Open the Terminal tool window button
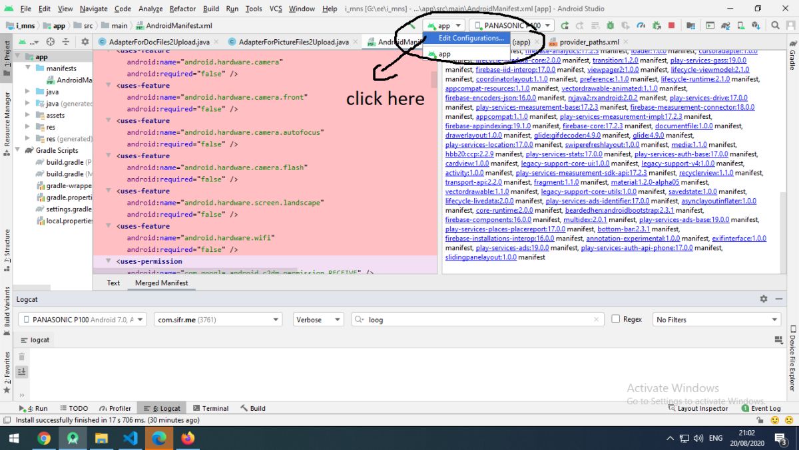 click(210, 408)
